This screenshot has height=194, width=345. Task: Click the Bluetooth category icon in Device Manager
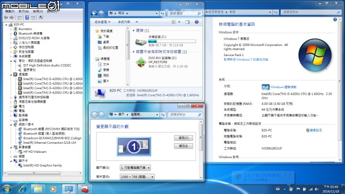(x=15, y=34)
